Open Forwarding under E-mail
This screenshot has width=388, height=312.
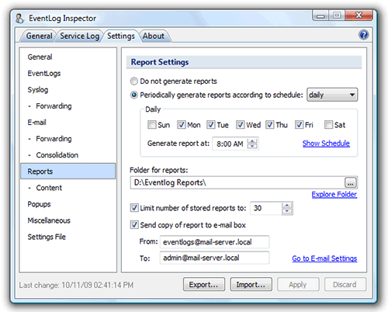pyautogui.click(x=54, y=139)
